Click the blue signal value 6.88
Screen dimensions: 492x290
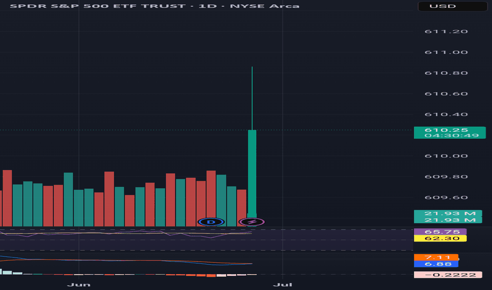(436, 264)
